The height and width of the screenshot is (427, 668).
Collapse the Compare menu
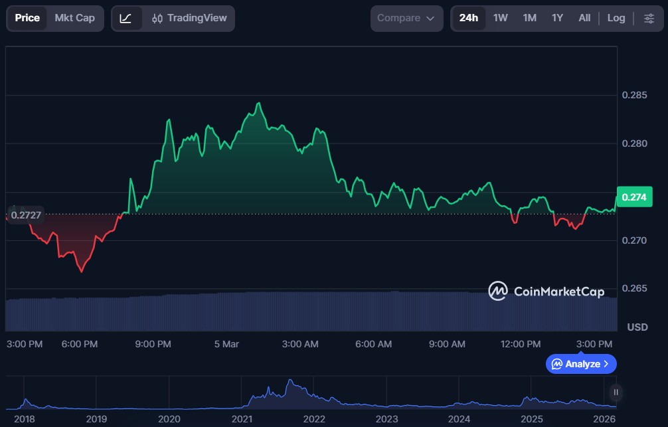coord(406,18)
